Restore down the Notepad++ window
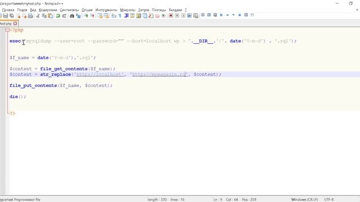This screenshot has width=360, height=202. point(351,3)
